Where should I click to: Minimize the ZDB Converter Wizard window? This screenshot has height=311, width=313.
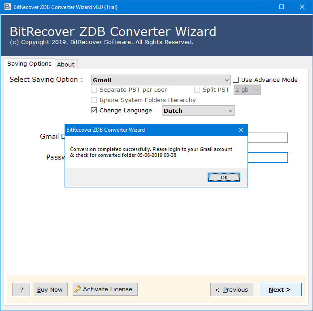(261, 7)
